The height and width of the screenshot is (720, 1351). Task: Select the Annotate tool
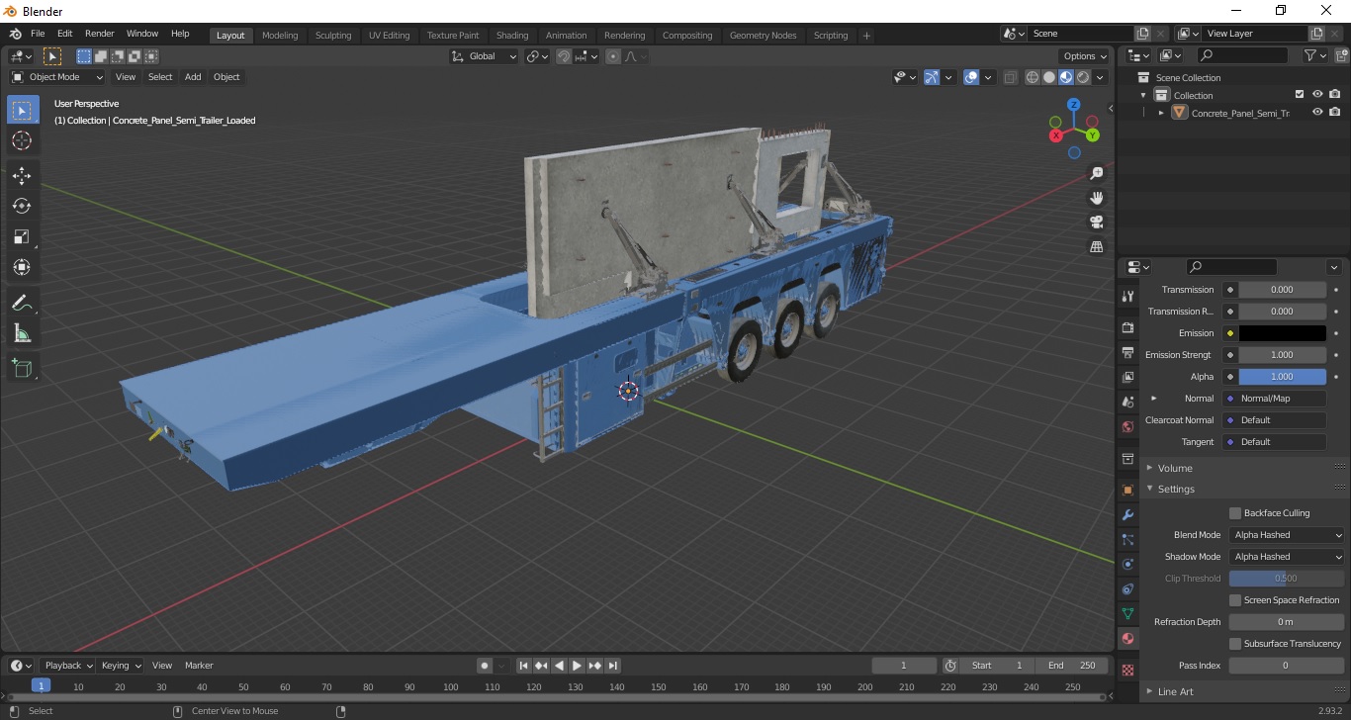22,303
